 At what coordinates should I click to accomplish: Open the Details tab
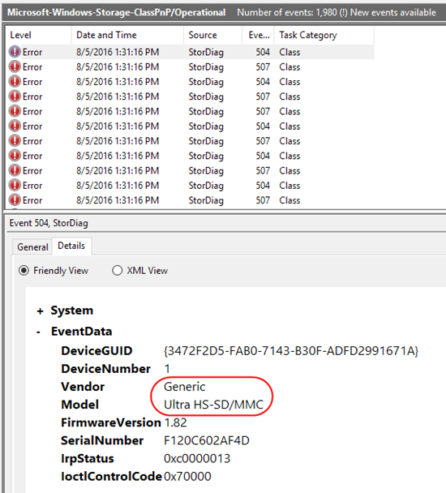tap(71, 246)
